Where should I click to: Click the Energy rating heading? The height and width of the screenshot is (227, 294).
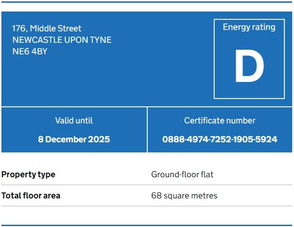point(249,27)
